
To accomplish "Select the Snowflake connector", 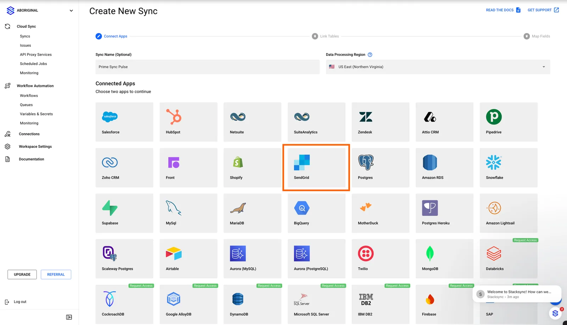I will pyautogui.click(x=509, y=168).
